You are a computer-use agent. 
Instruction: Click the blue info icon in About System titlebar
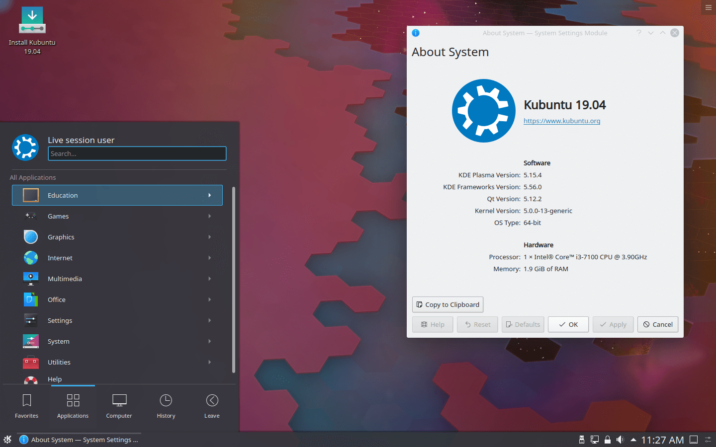(416, 33)
